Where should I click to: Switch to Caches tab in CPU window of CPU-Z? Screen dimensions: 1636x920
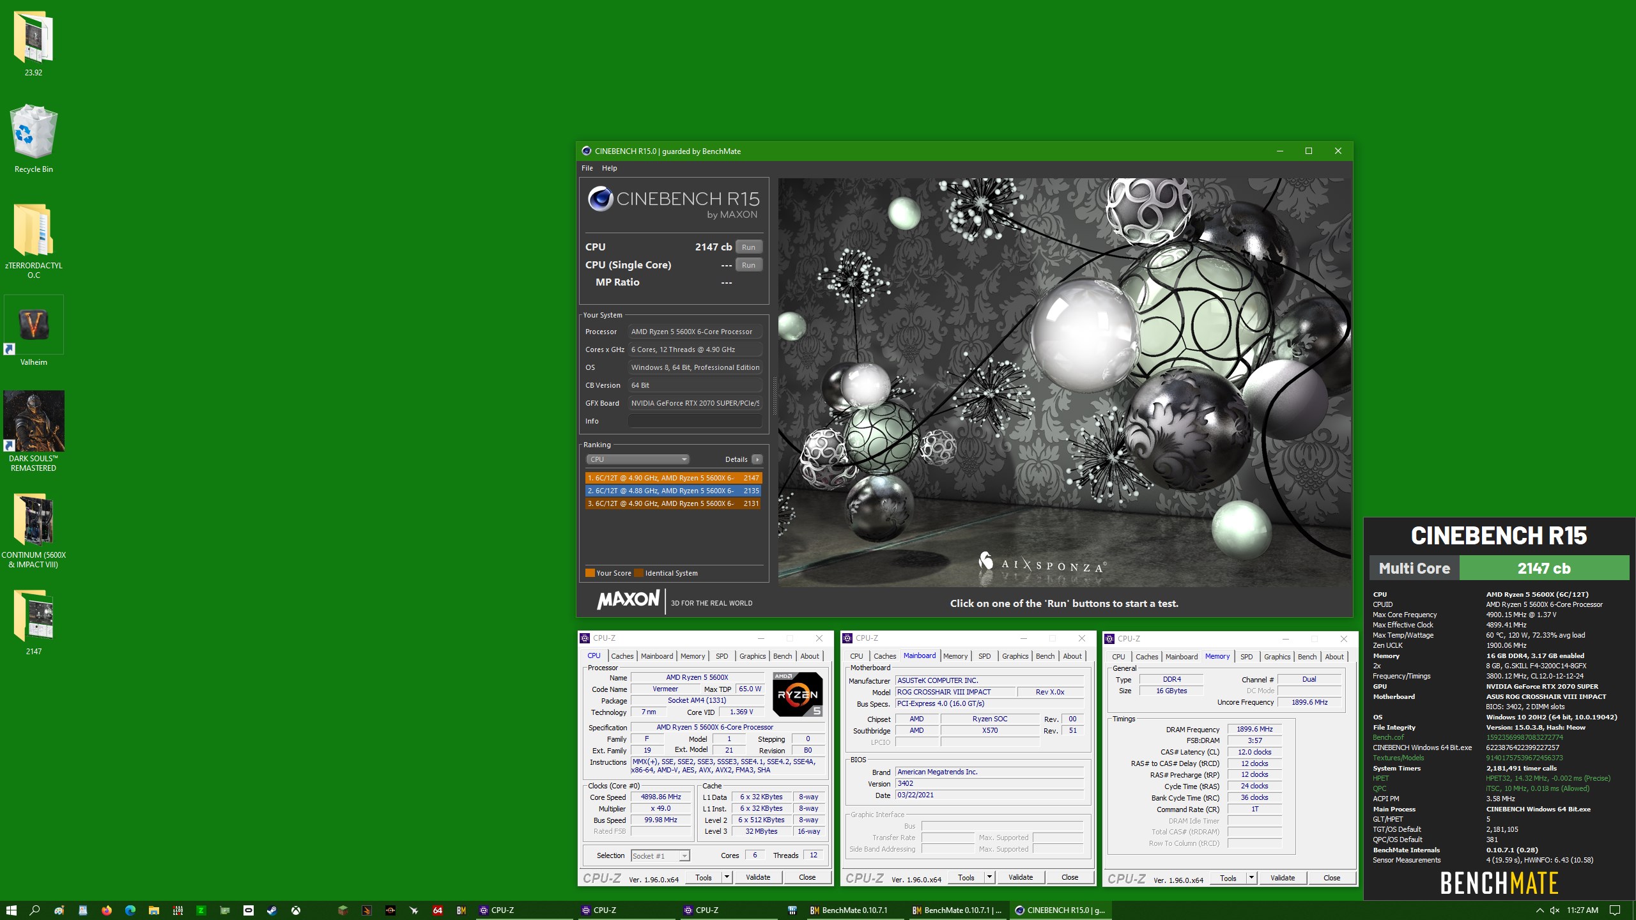622,656
